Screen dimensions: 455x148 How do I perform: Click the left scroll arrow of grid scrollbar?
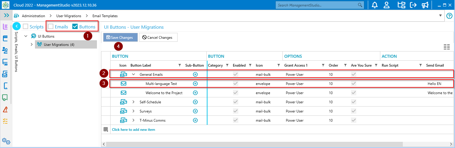[x=103, y=144]
